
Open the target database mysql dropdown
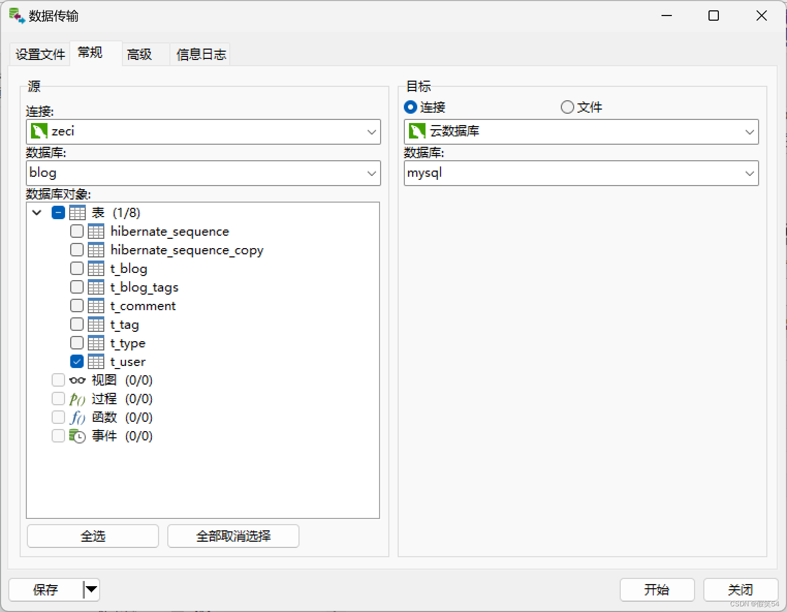click(749, 173)
